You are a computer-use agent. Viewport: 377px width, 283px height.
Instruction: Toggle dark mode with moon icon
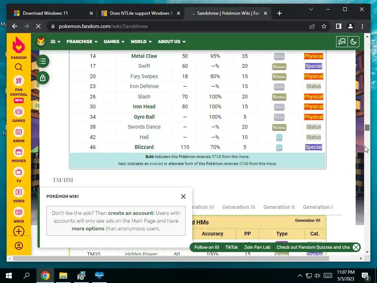[x=353, y=42]
